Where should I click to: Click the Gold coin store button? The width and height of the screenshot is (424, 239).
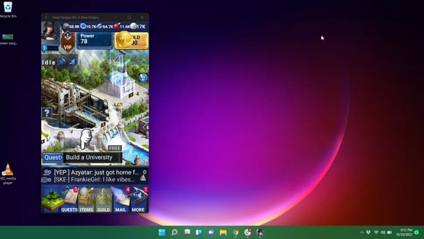click(x=131, y=40)
